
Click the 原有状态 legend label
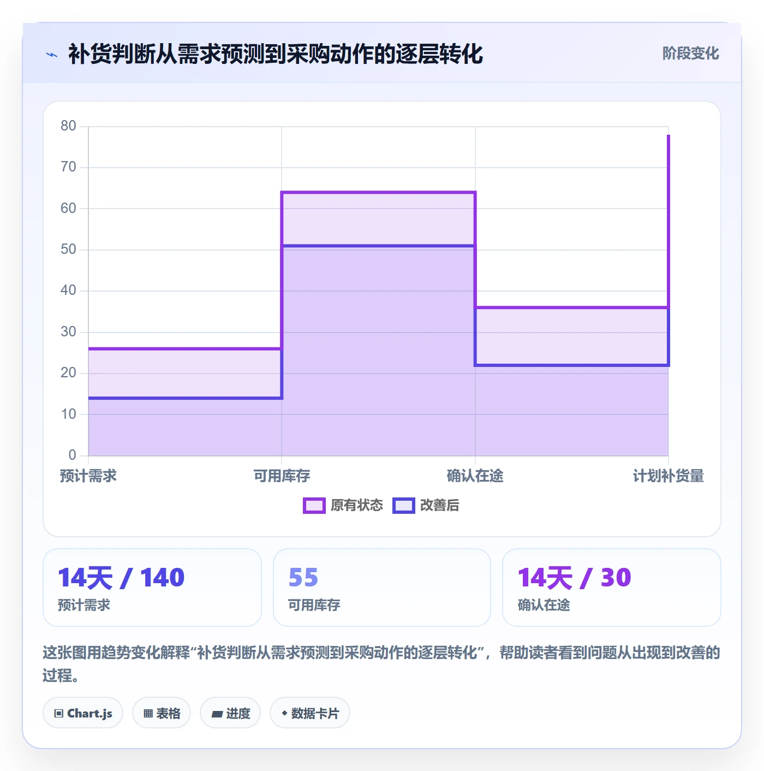click(357, 506)
